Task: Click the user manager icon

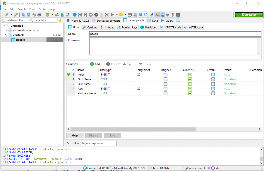Action: (x=57, y=15)
